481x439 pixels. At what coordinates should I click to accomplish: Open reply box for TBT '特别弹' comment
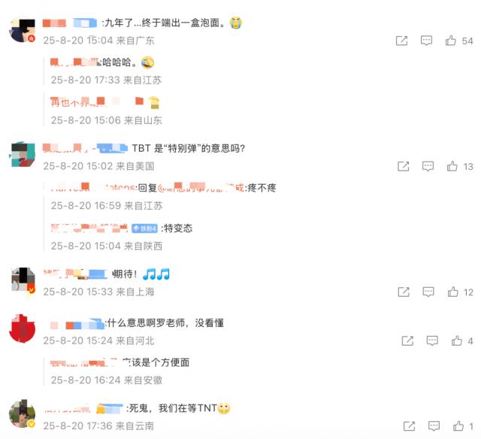pos(428,166)
